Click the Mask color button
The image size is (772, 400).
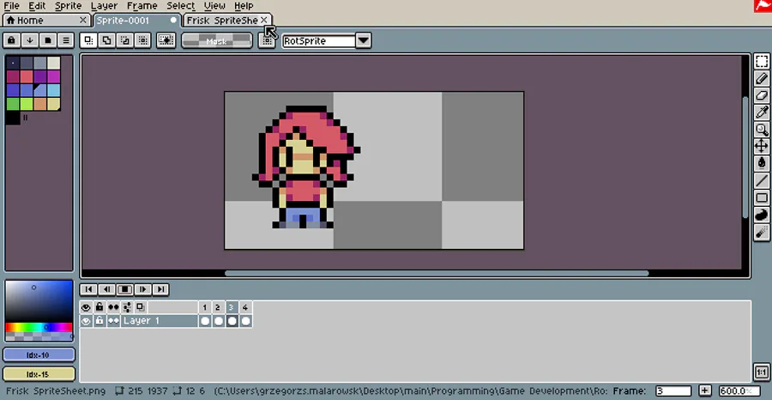217,41
